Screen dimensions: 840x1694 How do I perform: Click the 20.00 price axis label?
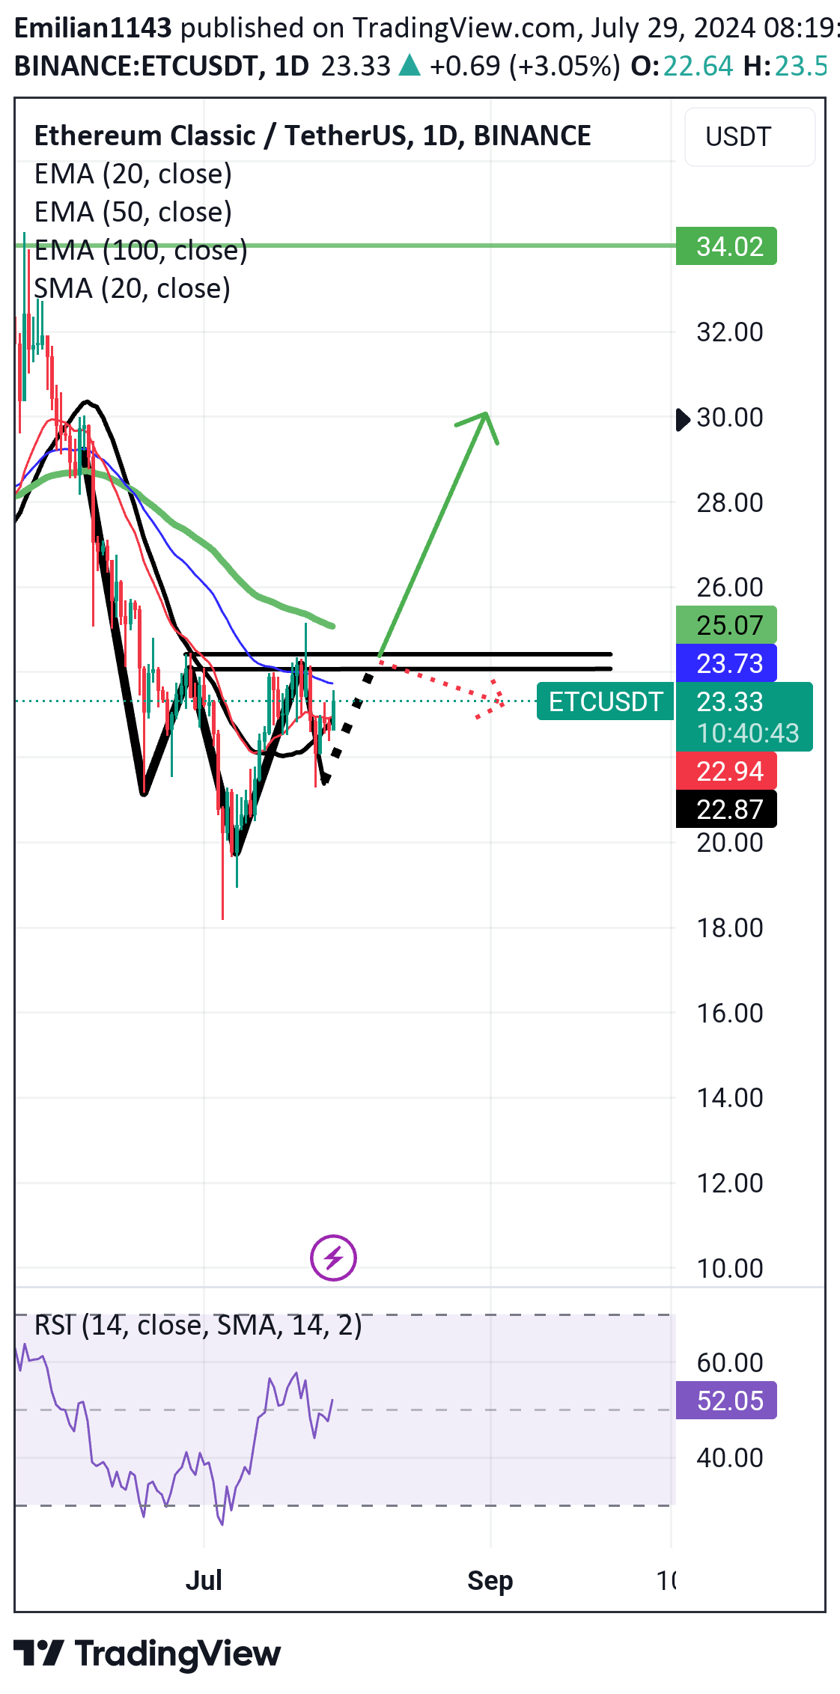(x=730, y=842)
